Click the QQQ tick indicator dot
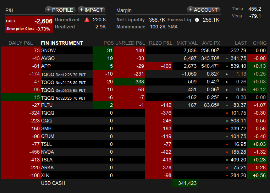This screenshot has height=193, width=270. click(x=227, y=121)
